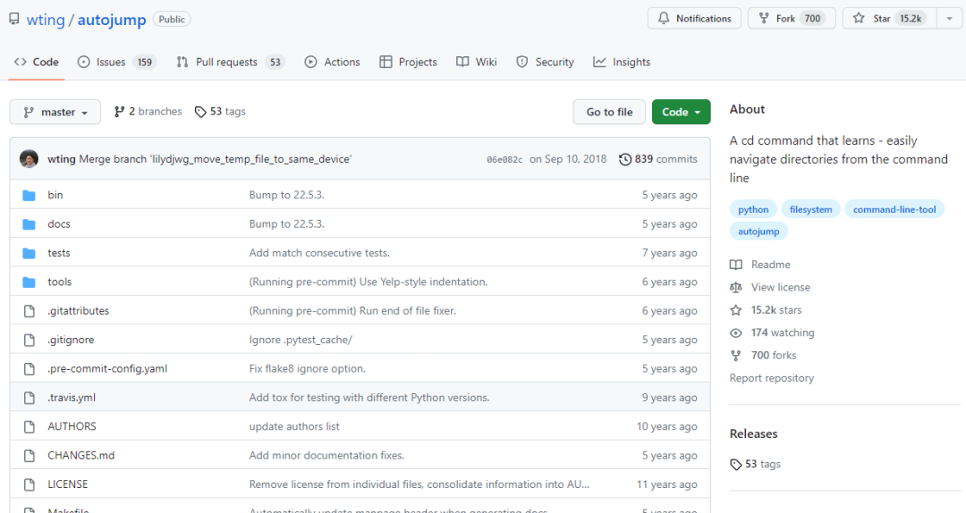Select the command-line-tool topic tag
Viewport: 966px width, 513px height.
(894, 209)
